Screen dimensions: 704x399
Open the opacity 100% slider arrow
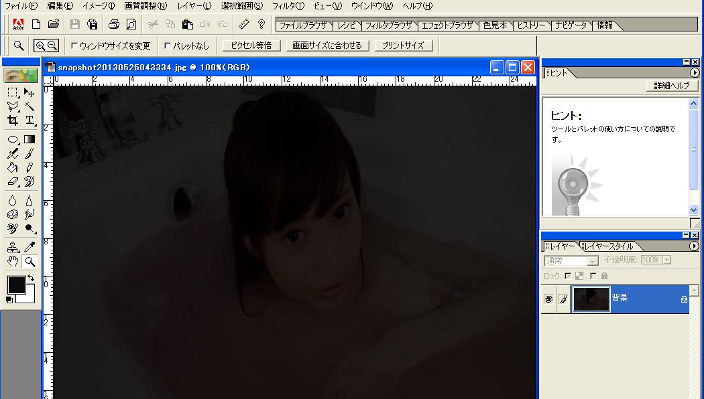tap(666, 260)
